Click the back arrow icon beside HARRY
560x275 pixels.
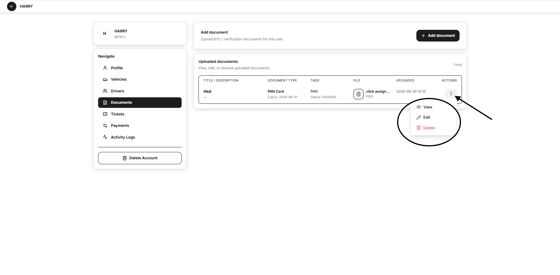12,6
